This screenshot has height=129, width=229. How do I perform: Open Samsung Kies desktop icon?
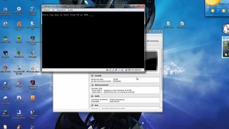point(33,99)
